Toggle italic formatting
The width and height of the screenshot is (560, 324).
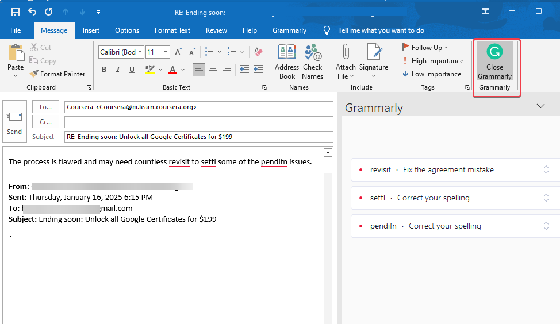(118, 70)
